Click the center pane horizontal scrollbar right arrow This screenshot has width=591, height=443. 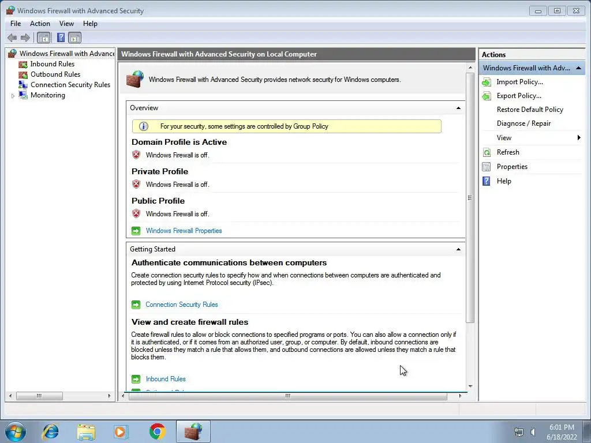(x=460, y=396)
